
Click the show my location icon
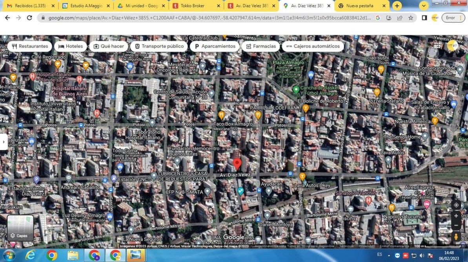pos(456,205)
